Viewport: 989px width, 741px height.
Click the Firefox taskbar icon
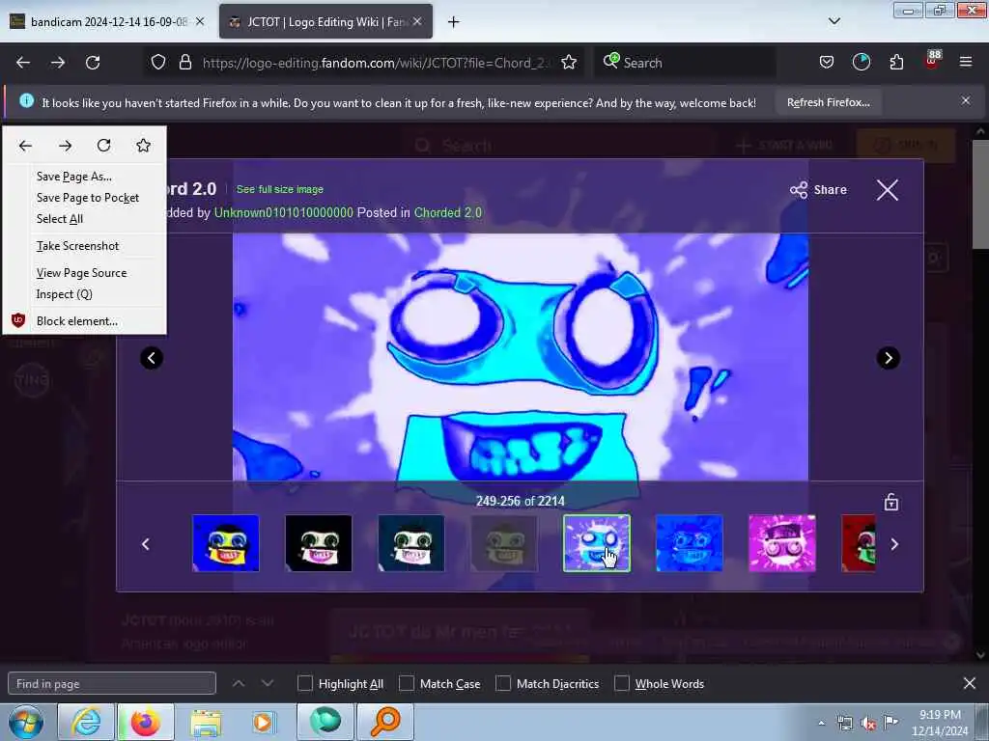tap(145, 722)
